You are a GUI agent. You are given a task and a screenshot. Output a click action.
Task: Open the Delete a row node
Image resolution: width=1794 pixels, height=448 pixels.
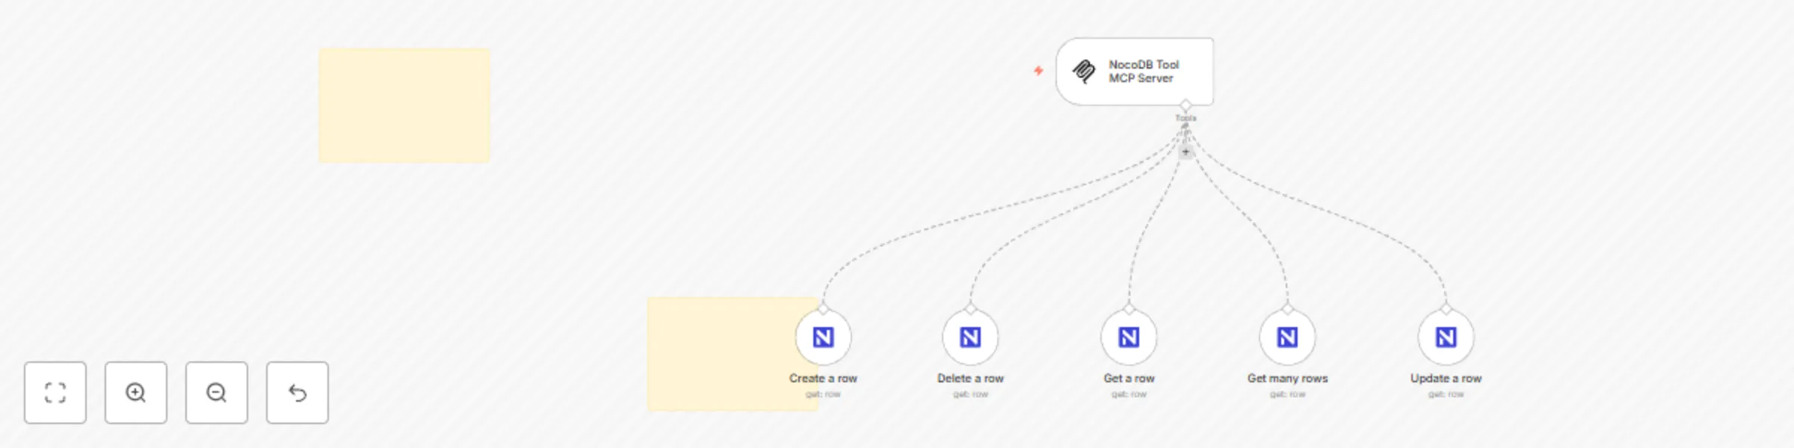click(x=970, y=337)
